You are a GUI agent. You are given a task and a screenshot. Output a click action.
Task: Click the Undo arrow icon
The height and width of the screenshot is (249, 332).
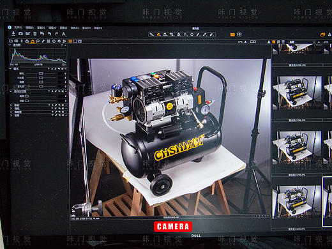(x=49, y=34)
